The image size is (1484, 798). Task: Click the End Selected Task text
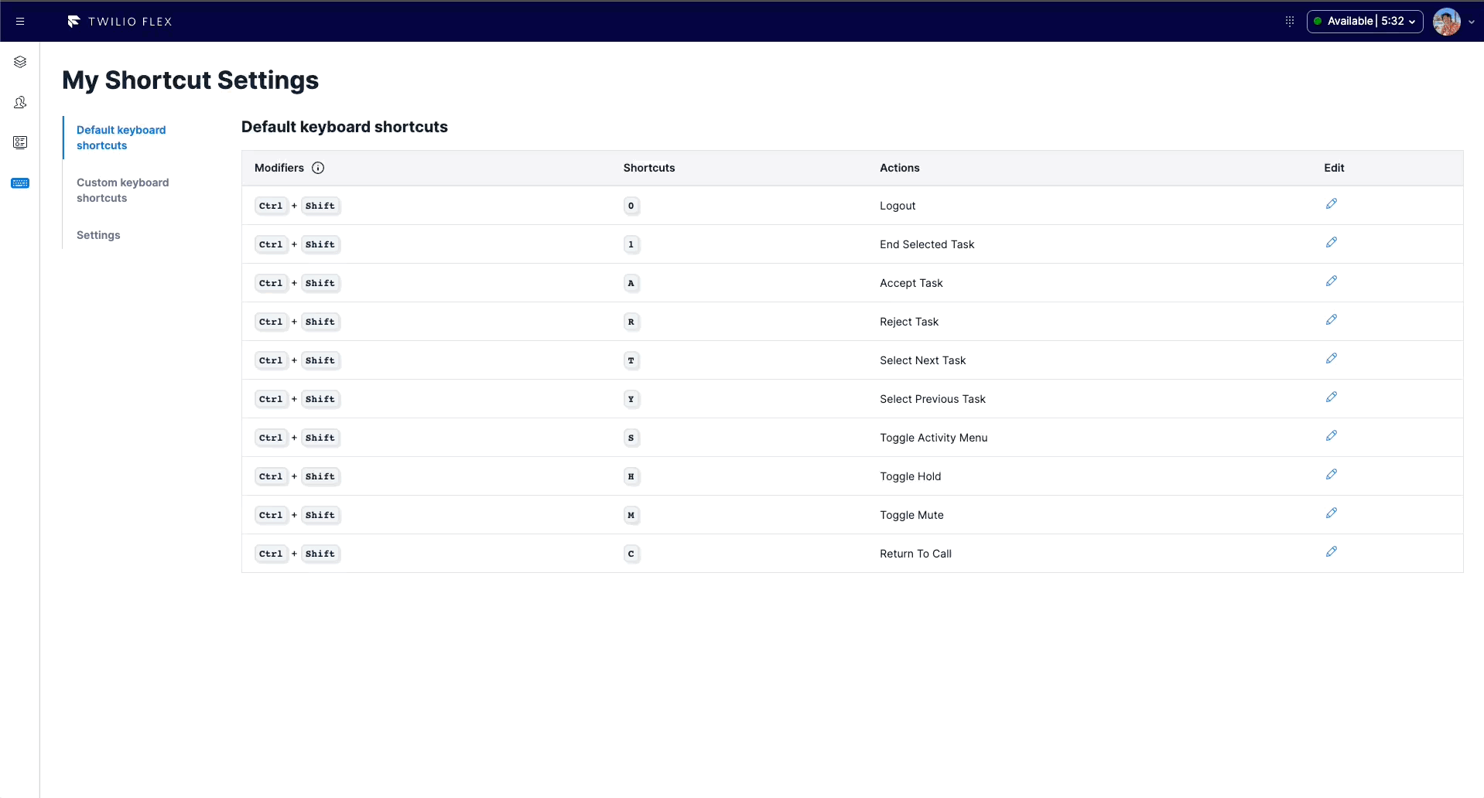click(927, 244)
